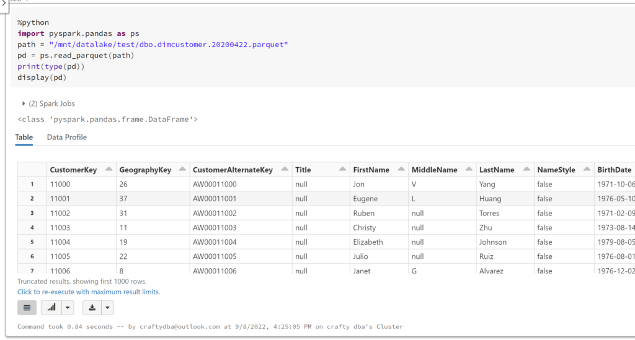The height and width of the screenshot is (340, 635).
Task: Select the last name Johnson cell
Action: (505, 242)
